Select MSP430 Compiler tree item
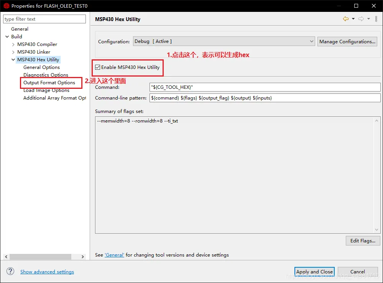The width and height of the screenshot is (383, 283). tap(37, 44)
